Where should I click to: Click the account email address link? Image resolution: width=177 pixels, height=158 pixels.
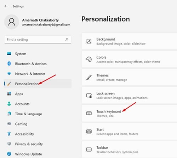pyautogui.click(x=46, y=25)
